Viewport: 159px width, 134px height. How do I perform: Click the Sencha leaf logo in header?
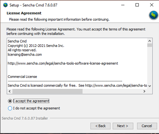(153, 15)
